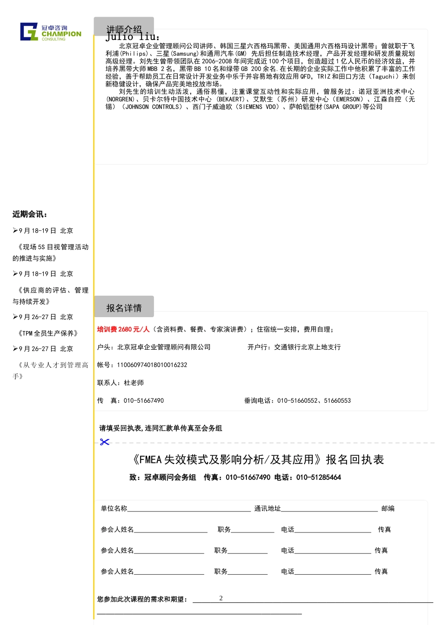Click the blue scissors cut-line icon
This screenshot has height=625, width=442.
105,442
